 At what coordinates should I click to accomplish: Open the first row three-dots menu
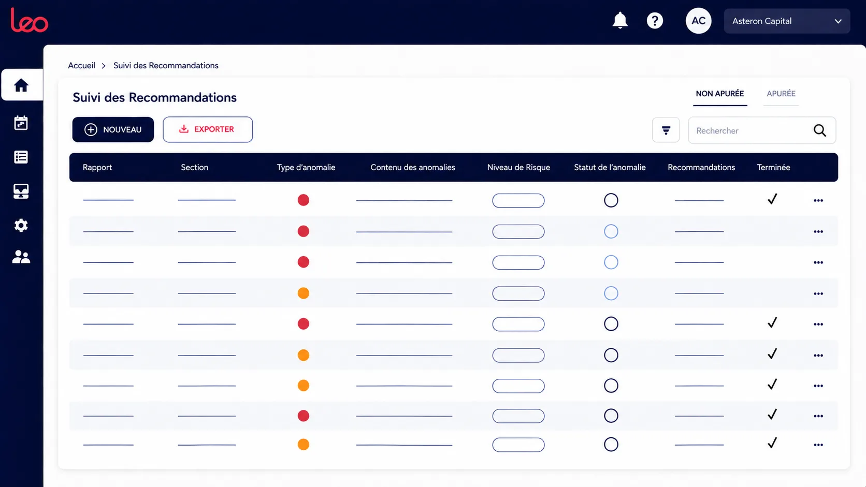(x=818, y=200)
